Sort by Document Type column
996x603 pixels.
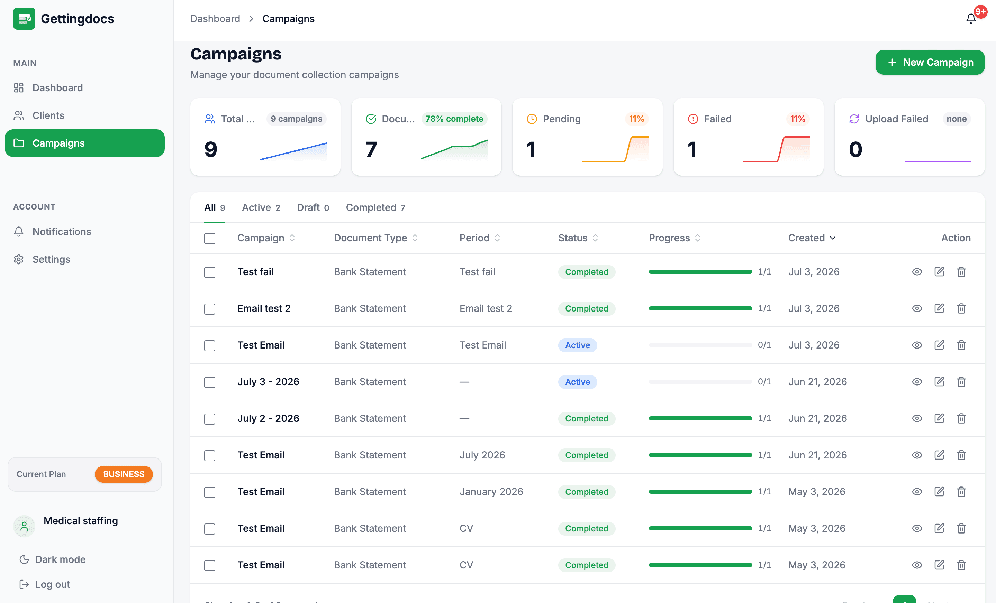[375, 238]
